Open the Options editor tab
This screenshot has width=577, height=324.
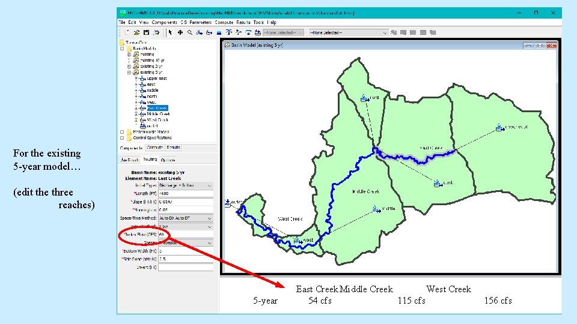pyautogui.click(x=168, y=160)
